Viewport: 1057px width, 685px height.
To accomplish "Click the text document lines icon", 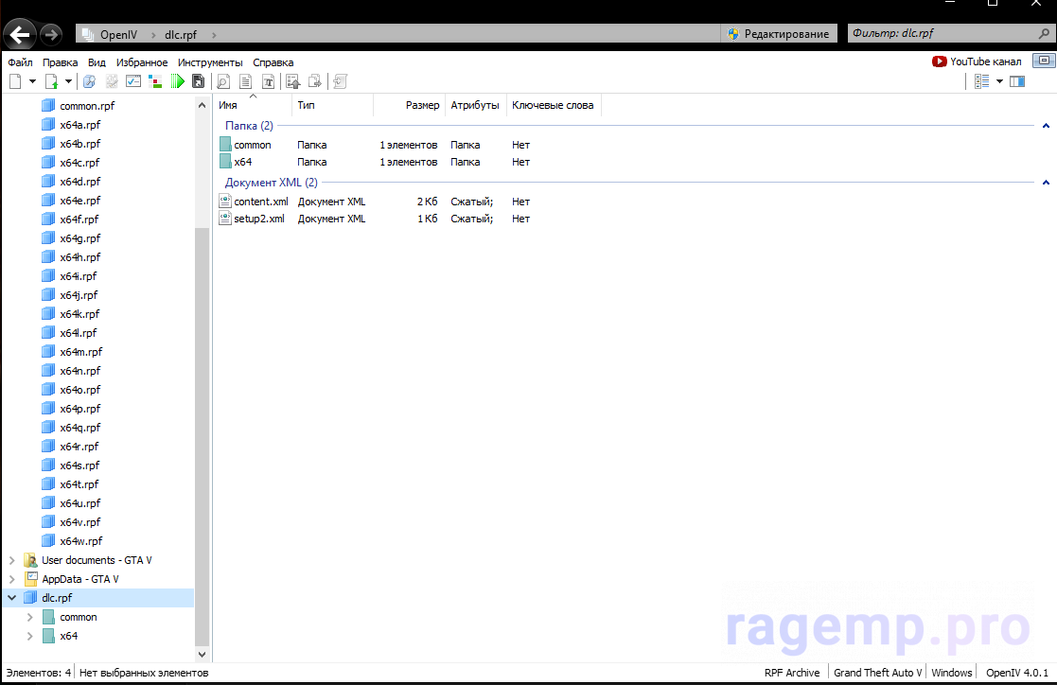I will coord(246,81).
